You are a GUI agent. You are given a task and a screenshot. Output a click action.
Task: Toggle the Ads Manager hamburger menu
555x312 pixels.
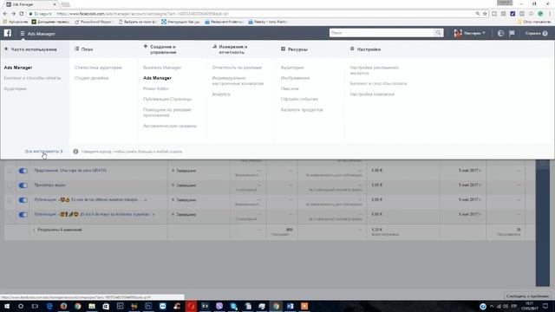click(x=23, y=34)
